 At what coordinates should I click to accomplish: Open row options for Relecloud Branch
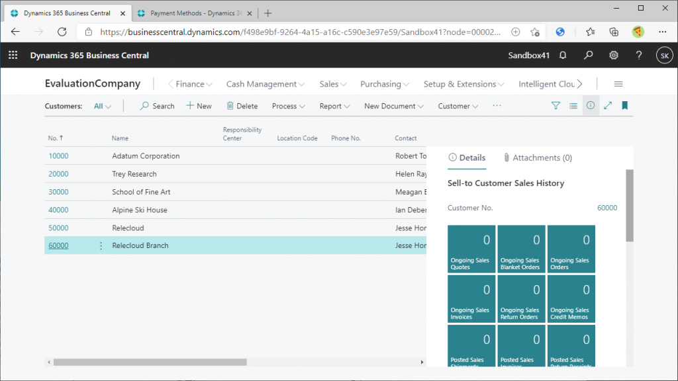coord(101,245)
